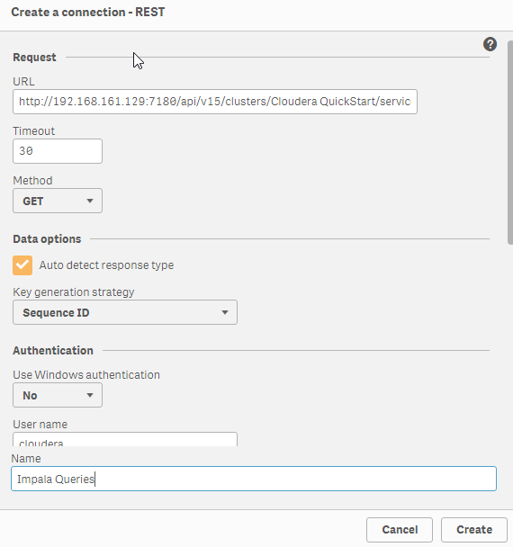This screenshot has width=513, height=547.
Task: Open the Method dropdown set to GET
Action: pos(58,201)
